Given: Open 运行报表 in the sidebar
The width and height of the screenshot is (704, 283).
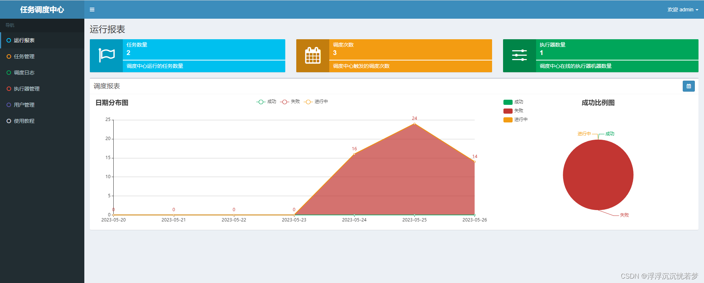Looking at the screenshot, I should (x=42, y=40).
